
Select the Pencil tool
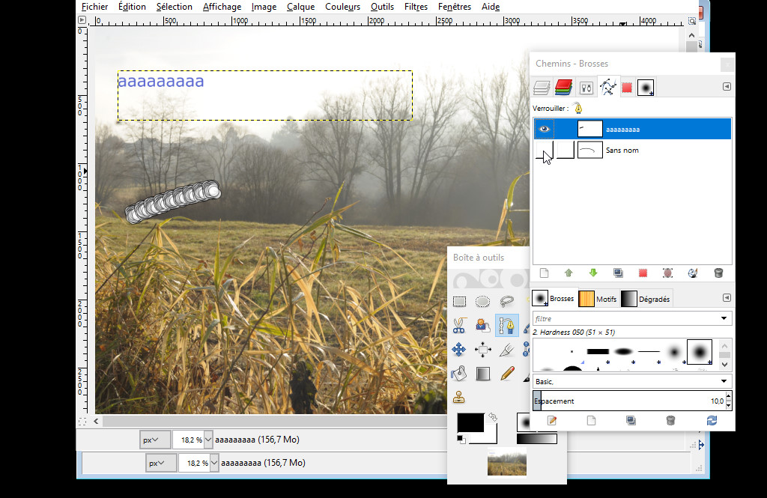point(507,373)
